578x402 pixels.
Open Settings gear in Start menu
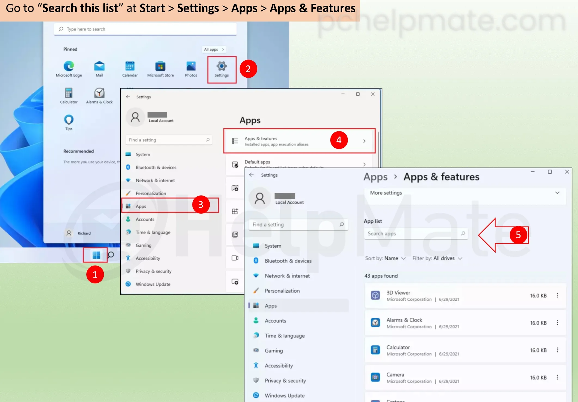coord(222,69)
